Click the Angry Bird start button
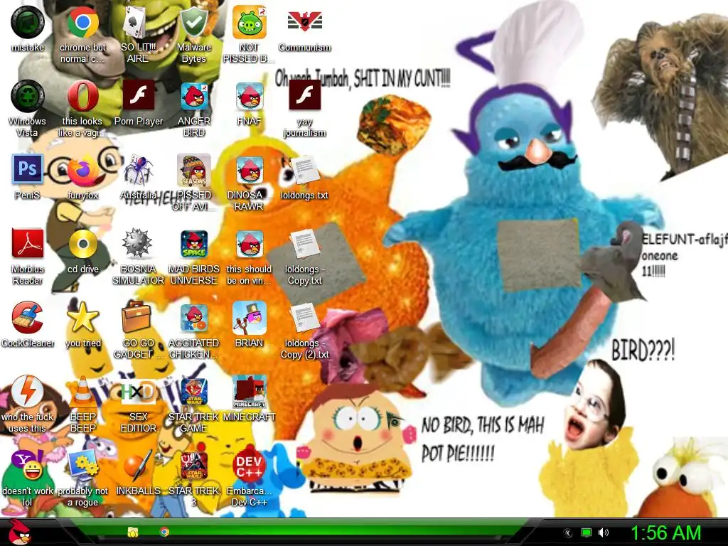 tap(21, 532)
